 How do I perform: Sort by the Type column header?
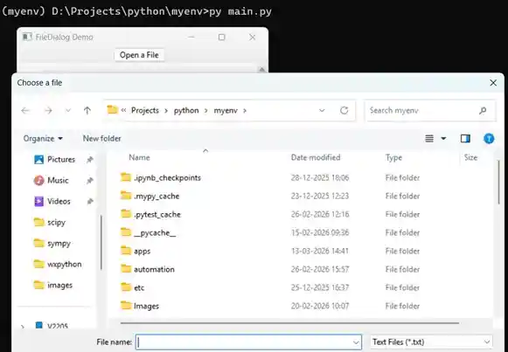[393, 157]
